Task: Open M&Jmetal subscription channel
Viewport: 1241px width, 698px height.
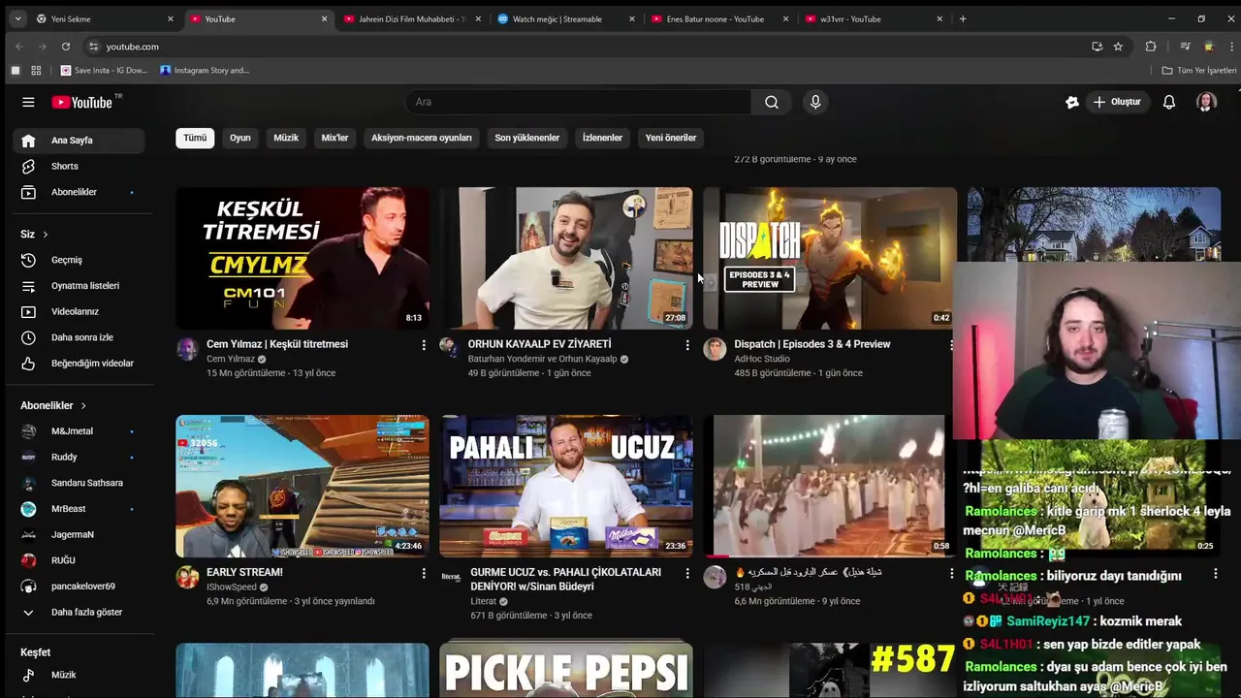Action: (x=79, y=430)
